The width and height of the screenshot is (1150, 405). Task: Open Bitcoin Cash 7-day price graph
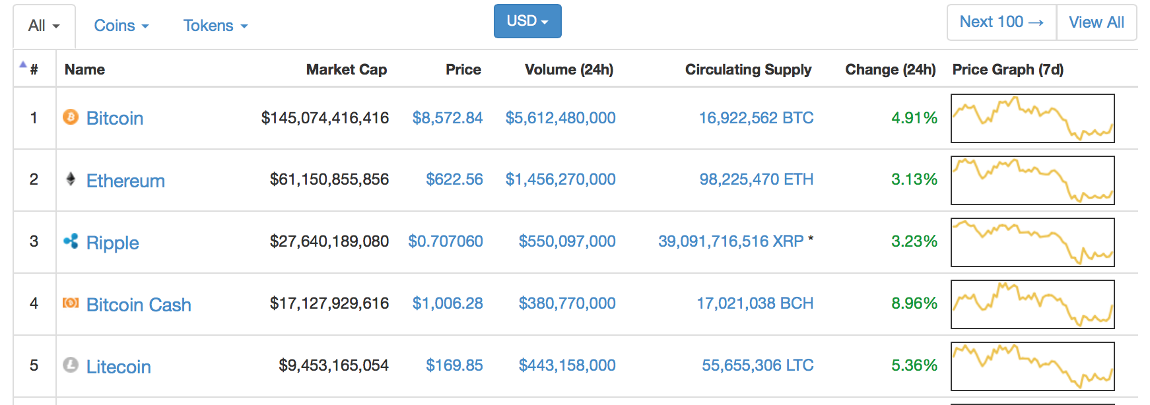click(x=1032, y=304)
